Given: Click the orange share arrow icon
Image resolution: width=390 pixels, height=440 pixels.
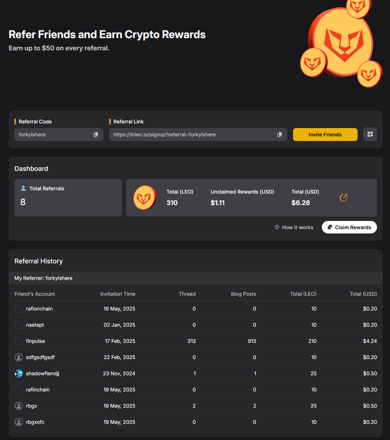Looking at the screenshot, I should click(x=343, y=198).
